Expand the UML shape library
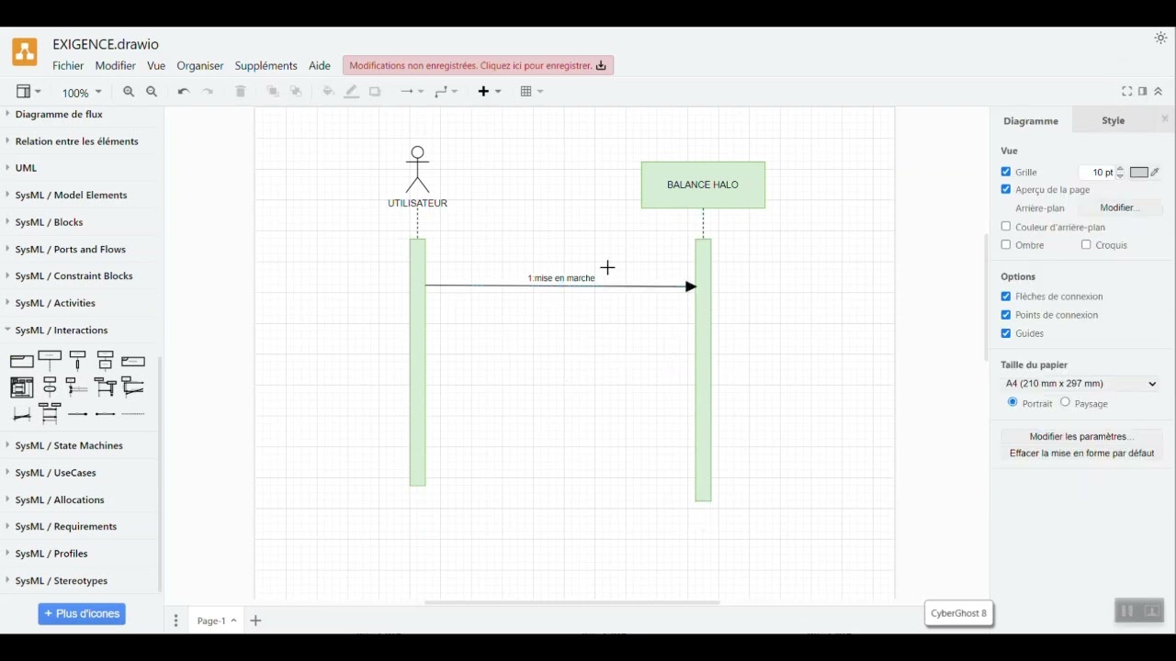 coord(26,168)
